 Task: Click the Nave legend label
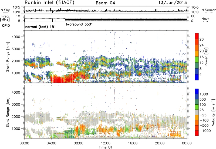pos(205,19)
